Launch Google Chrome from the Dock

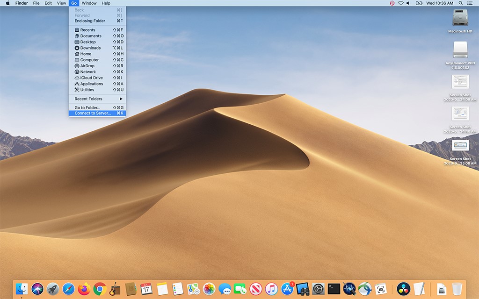click(x=99, y=289)
